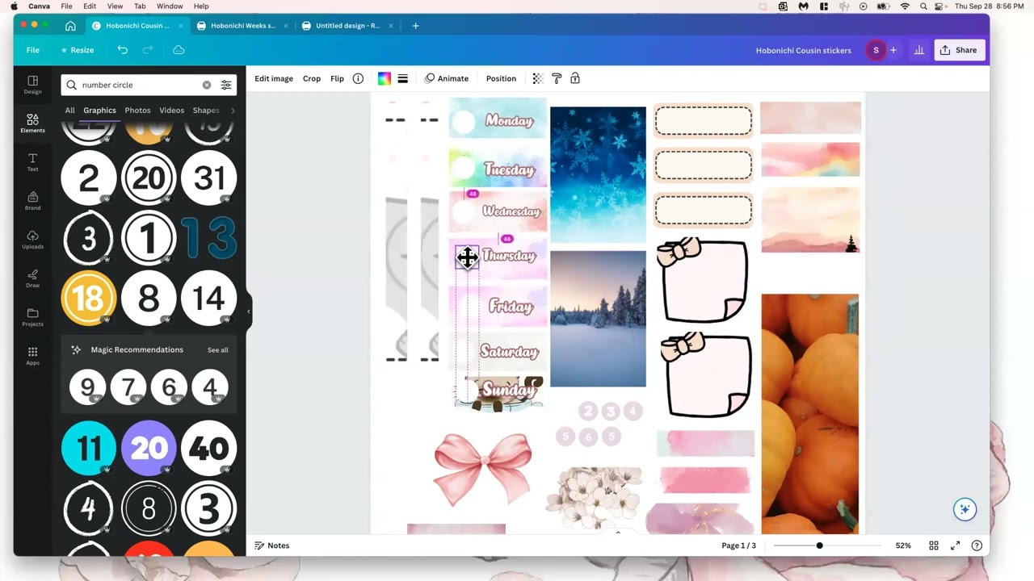Image resolution: width=1034 pixels, height=581 pixels.
Task: Open the Window menu in macOS menu bar
Action: pyautogui.click(x=170, y=6)
